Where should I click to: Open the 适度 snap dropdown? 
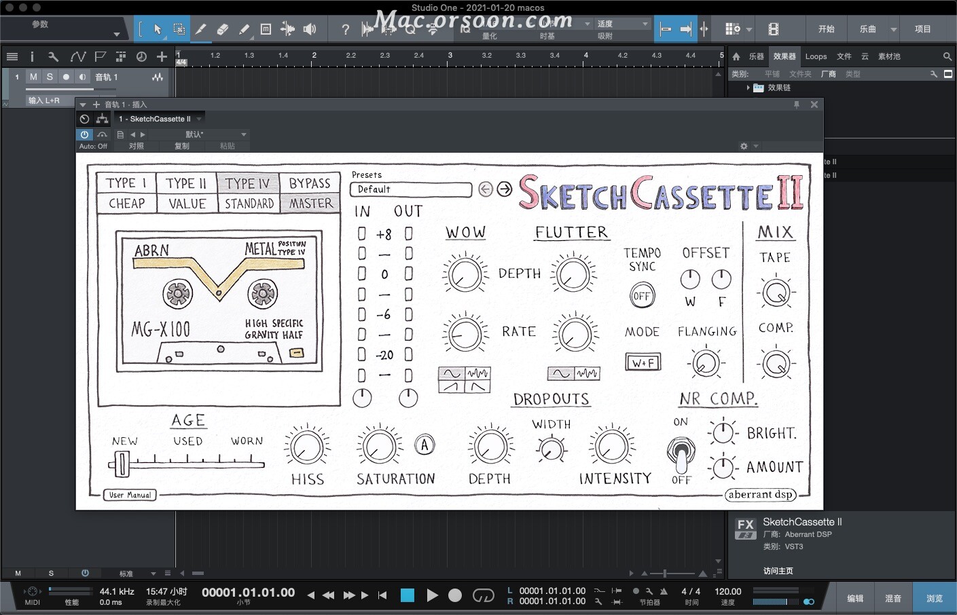pyautogui.click(x=621, y=24)
